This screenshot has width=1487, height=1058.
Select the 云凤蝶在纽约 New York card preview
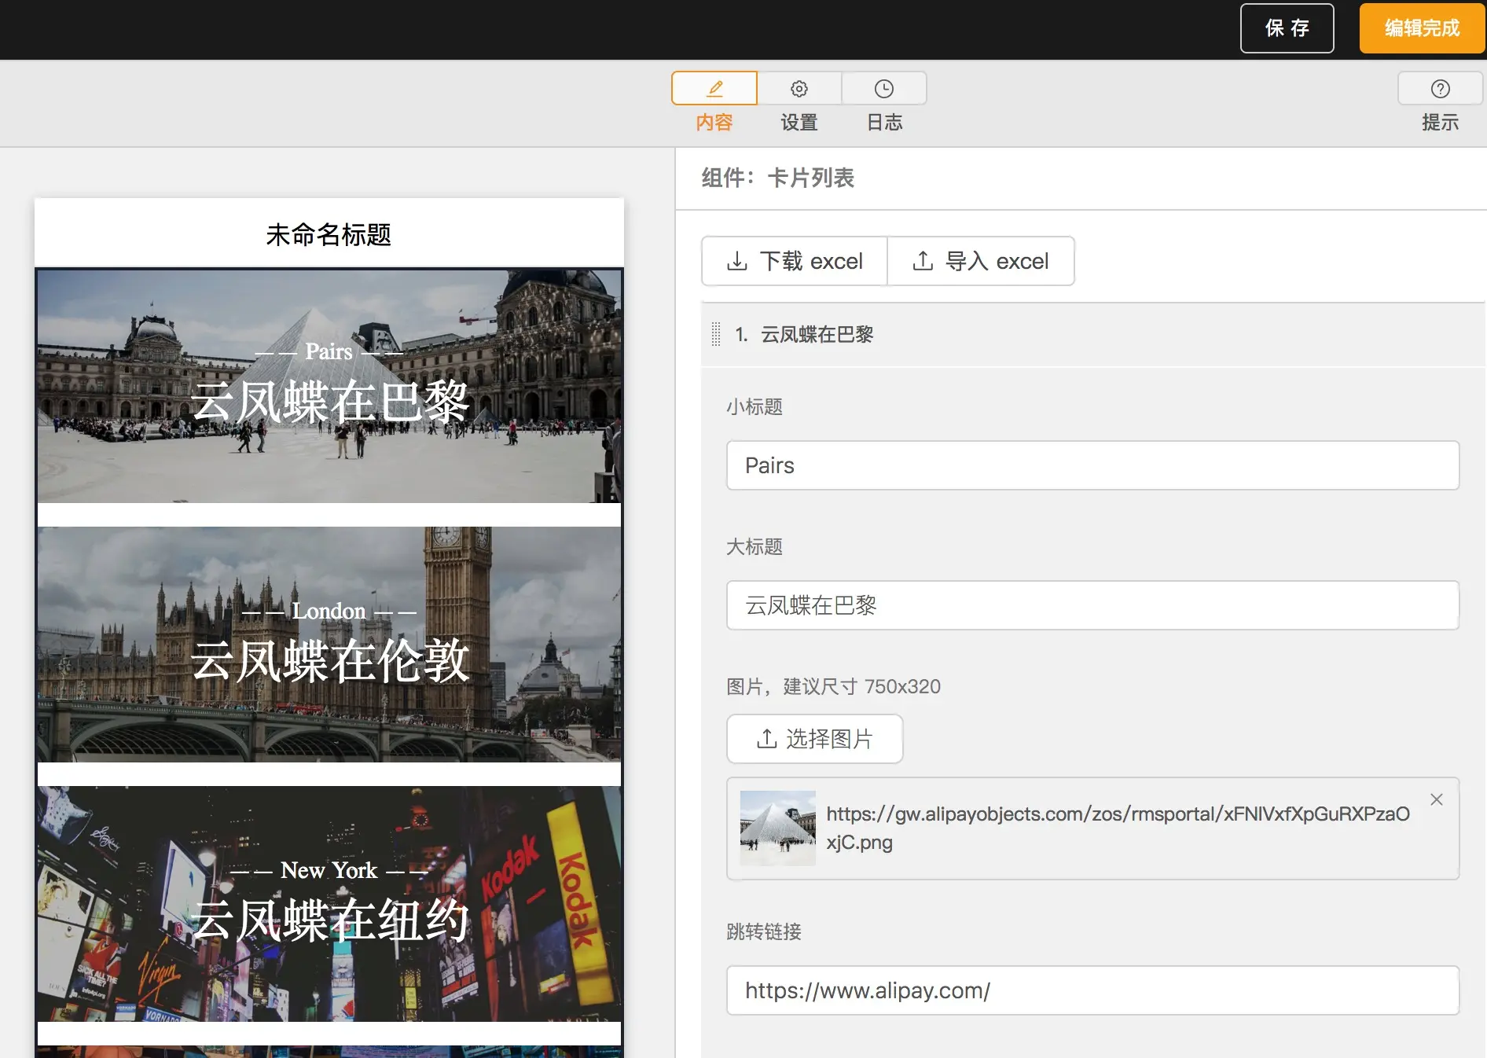[329, 904]
